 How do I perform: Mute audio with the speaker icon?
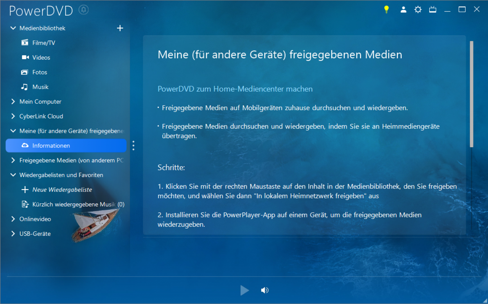click(265, 290)
